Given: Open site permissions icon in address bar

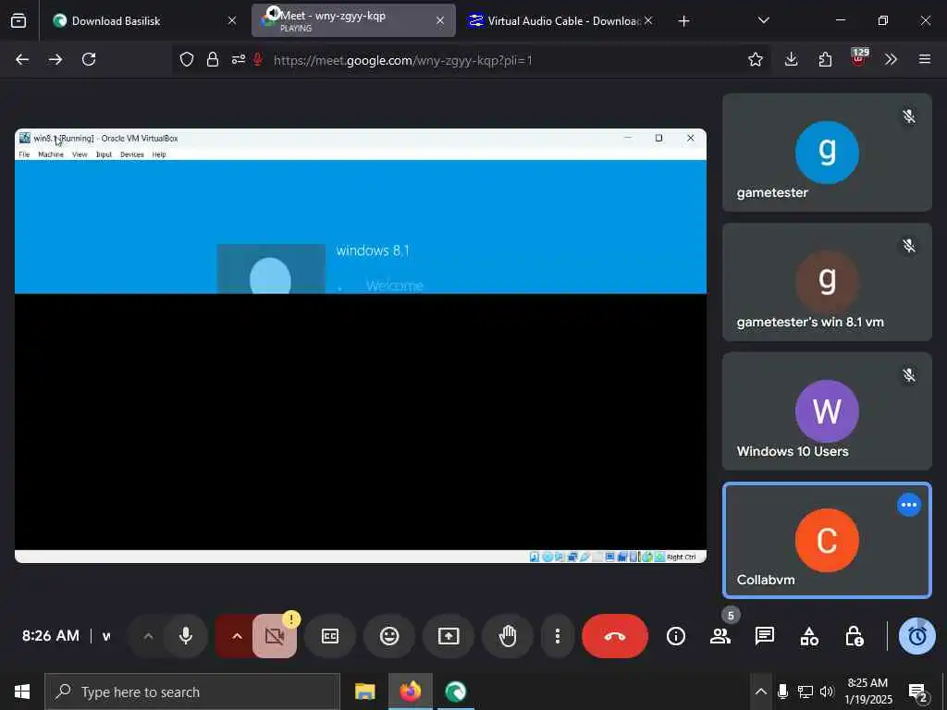Looking at the screenshot, I should [x=239, y=59].
